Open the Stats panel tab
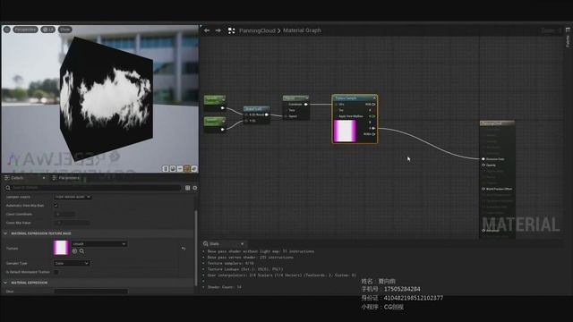Screen dimensions: 573x322 [x=214, y=244]
